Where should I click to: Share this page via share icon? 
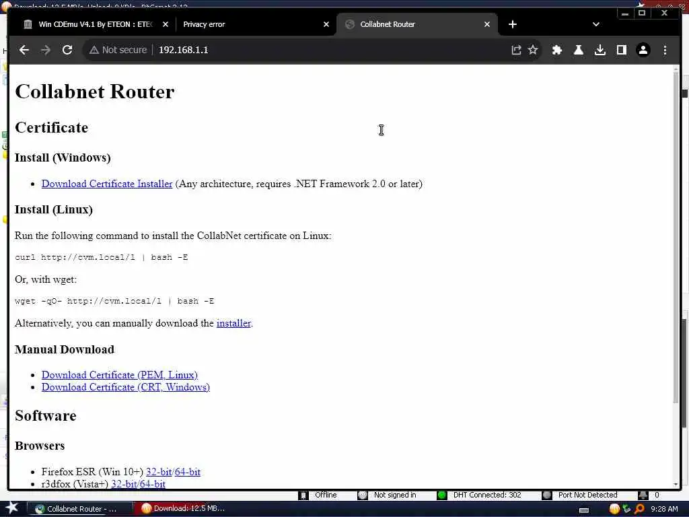click(x=516, y=50)
